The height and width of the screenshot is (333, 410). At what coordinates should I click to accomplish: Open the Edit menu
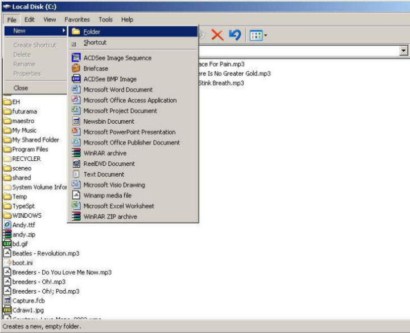coord(30,19)
